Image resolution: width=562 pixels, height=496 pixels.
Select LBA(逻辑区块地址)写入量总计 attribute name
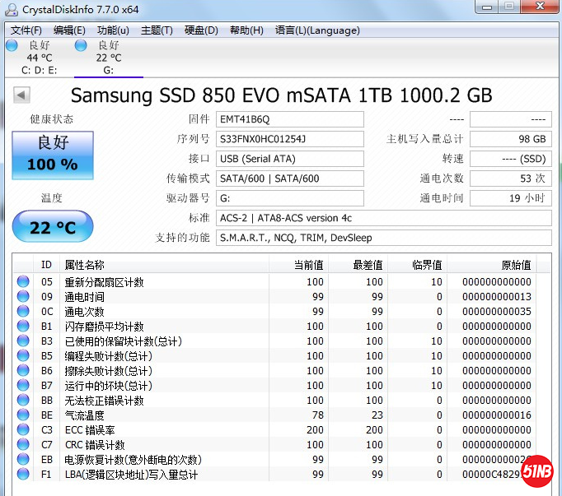pos(131,475)
